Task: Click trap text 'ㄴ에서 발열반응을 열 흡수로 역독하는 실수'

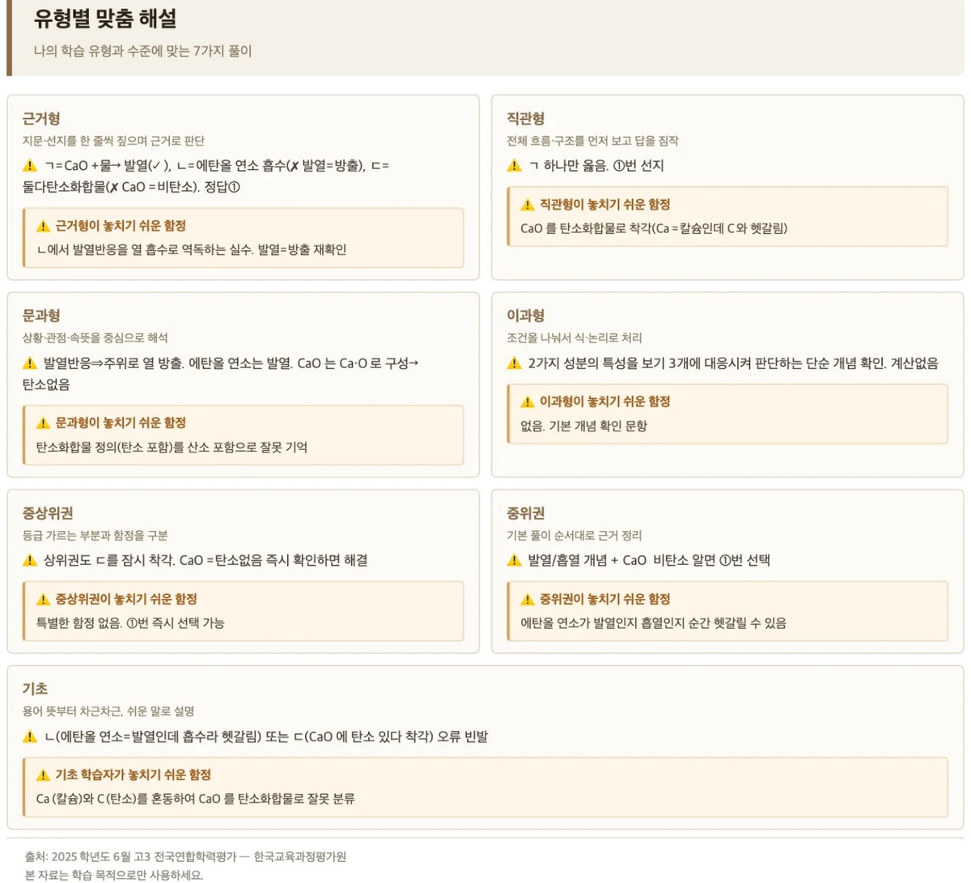Action: point(191,250)
